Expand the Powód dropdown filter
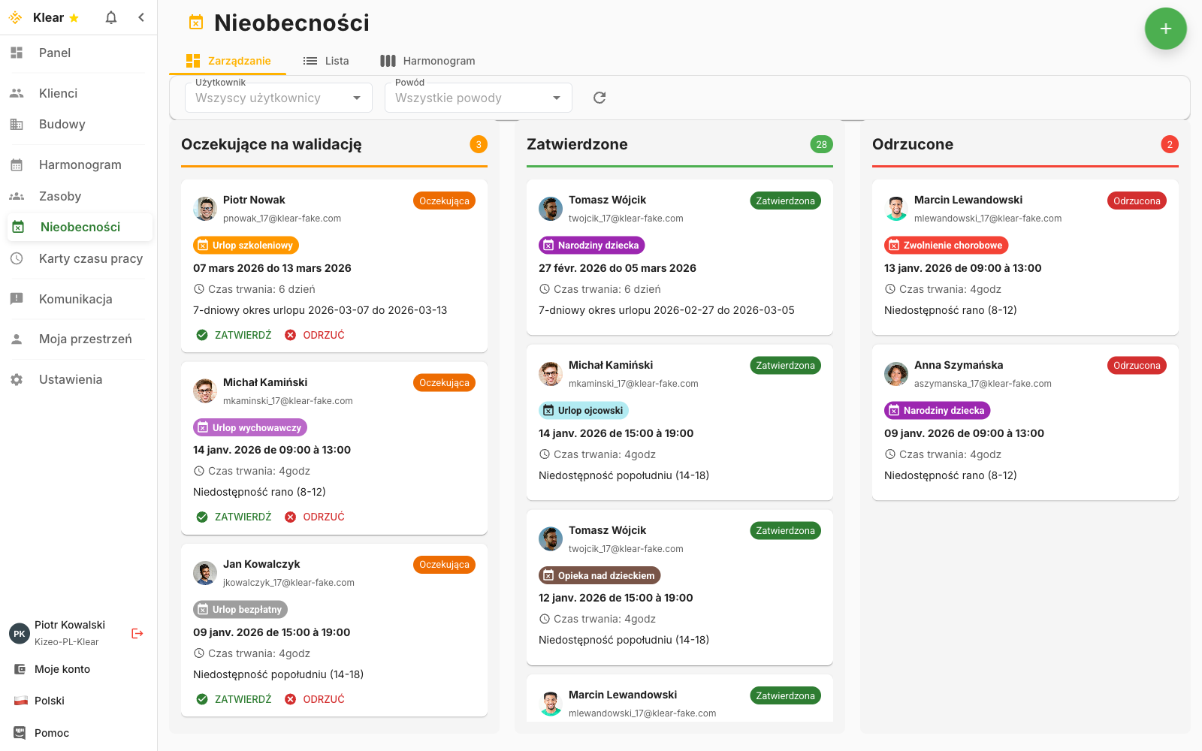Screen dimensions: 1202x751 point(478,98)
